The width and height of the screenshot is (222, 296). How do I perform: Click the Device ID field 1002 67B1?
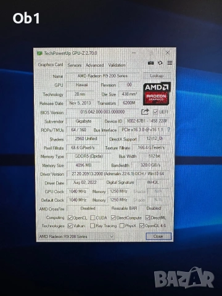click(147, 121)
